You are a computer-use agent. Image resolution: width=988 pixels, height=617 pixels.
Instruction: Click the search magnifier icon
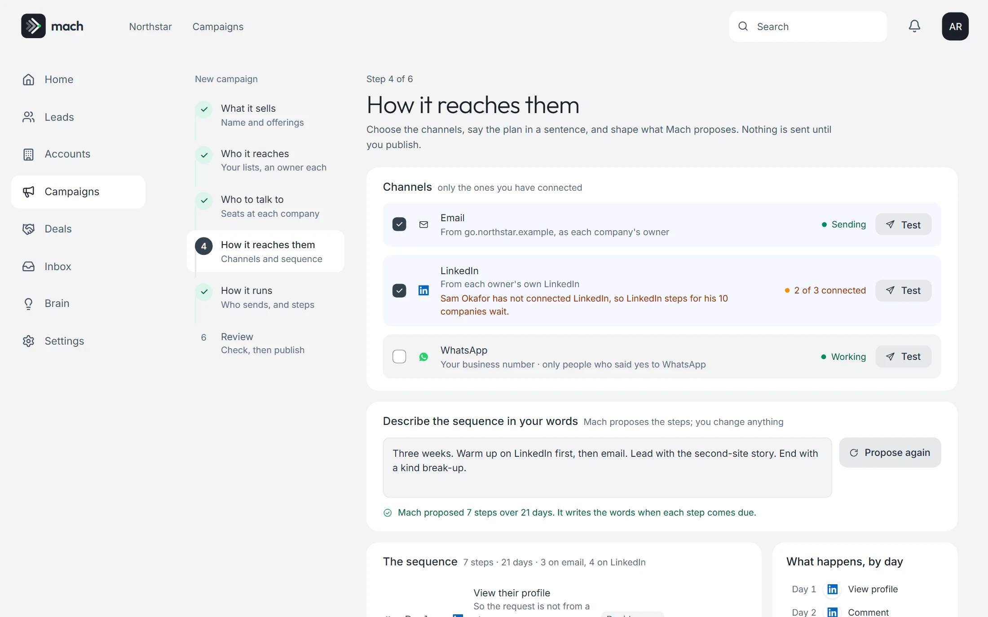(743, 26)
